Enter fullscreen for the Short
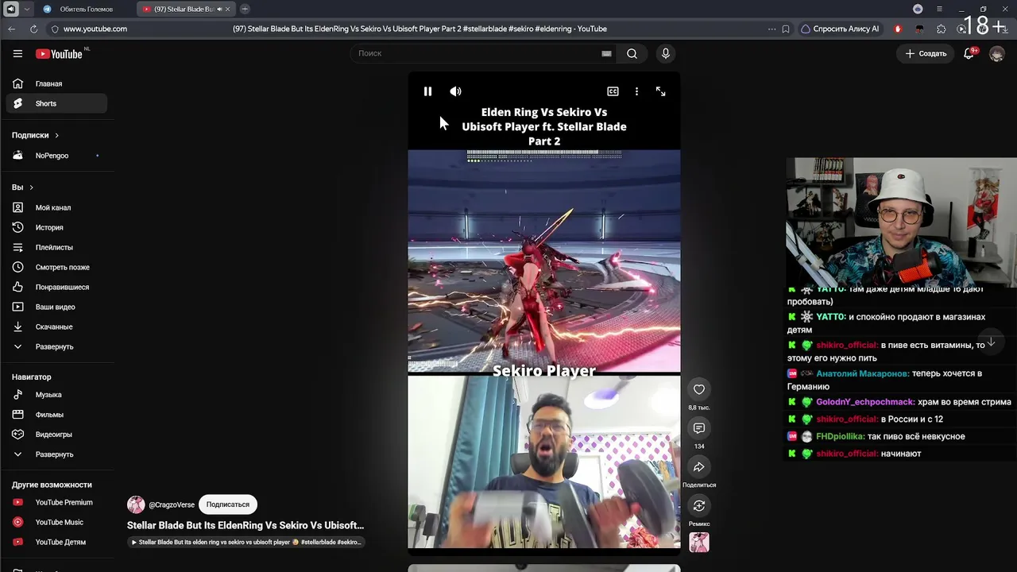The height and width of the screenshot is (572, 1017). coord(660,91)
